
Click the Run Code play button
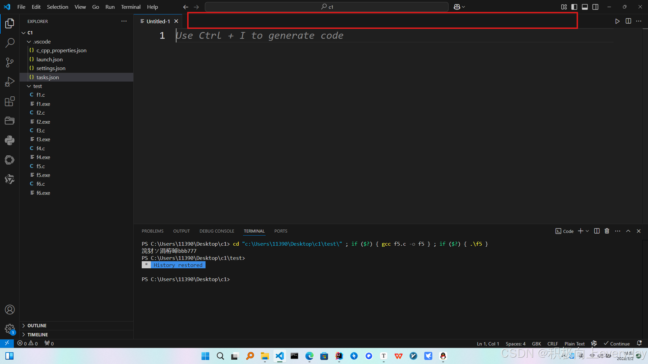point(617,21)
